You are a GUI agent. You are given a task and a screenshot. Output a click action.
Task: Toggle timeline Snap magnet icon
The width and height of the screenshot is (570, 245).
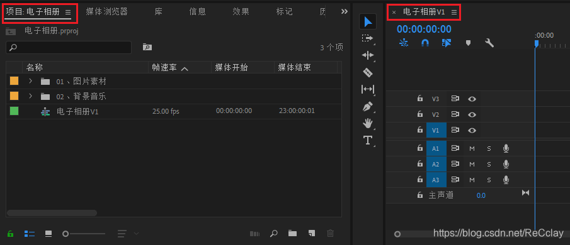click(425, 43)
